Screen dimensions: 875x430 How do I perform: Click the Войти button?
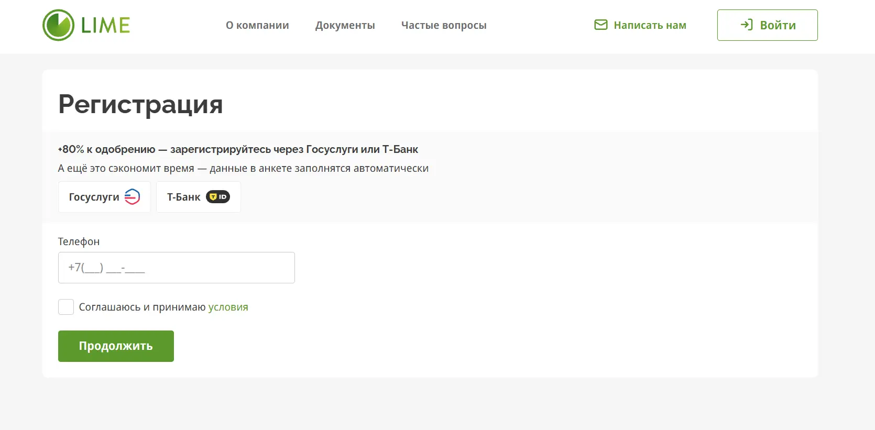pyautogui.click(x=768, y=25)
